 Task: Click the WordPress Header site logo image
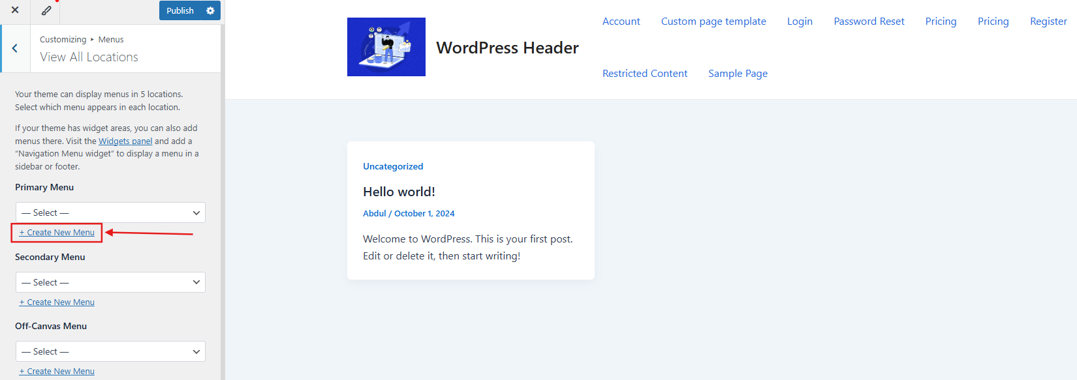pyautogui.click(x=386, y=47)
